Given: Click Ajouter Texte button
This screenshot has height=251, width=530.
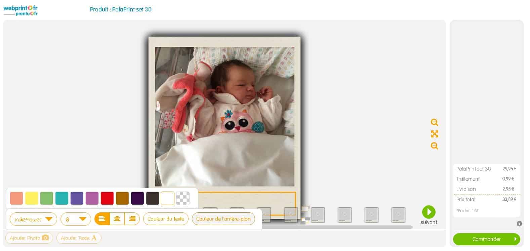Looking at the screenshot, I should tap(79, 238).
